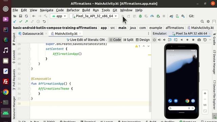Open the File menu
Image resolution: width=217 pixels, height=122 pixels.
(15, 10)
